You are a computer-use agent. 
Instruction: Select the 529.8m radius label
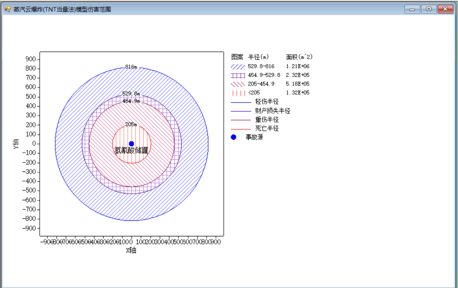pos(131,94)
